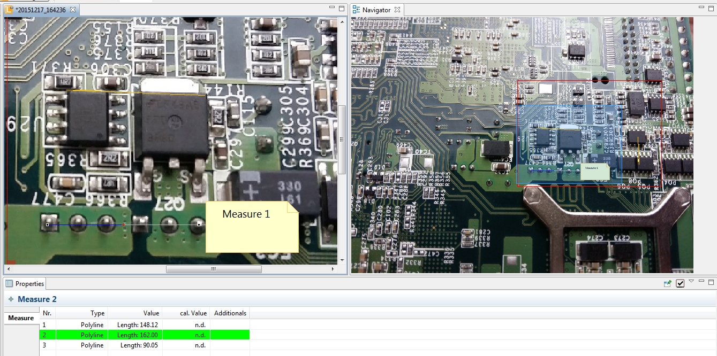Sort by the Type column header
This screenshot has height=356, width=717.
[81, 313]
